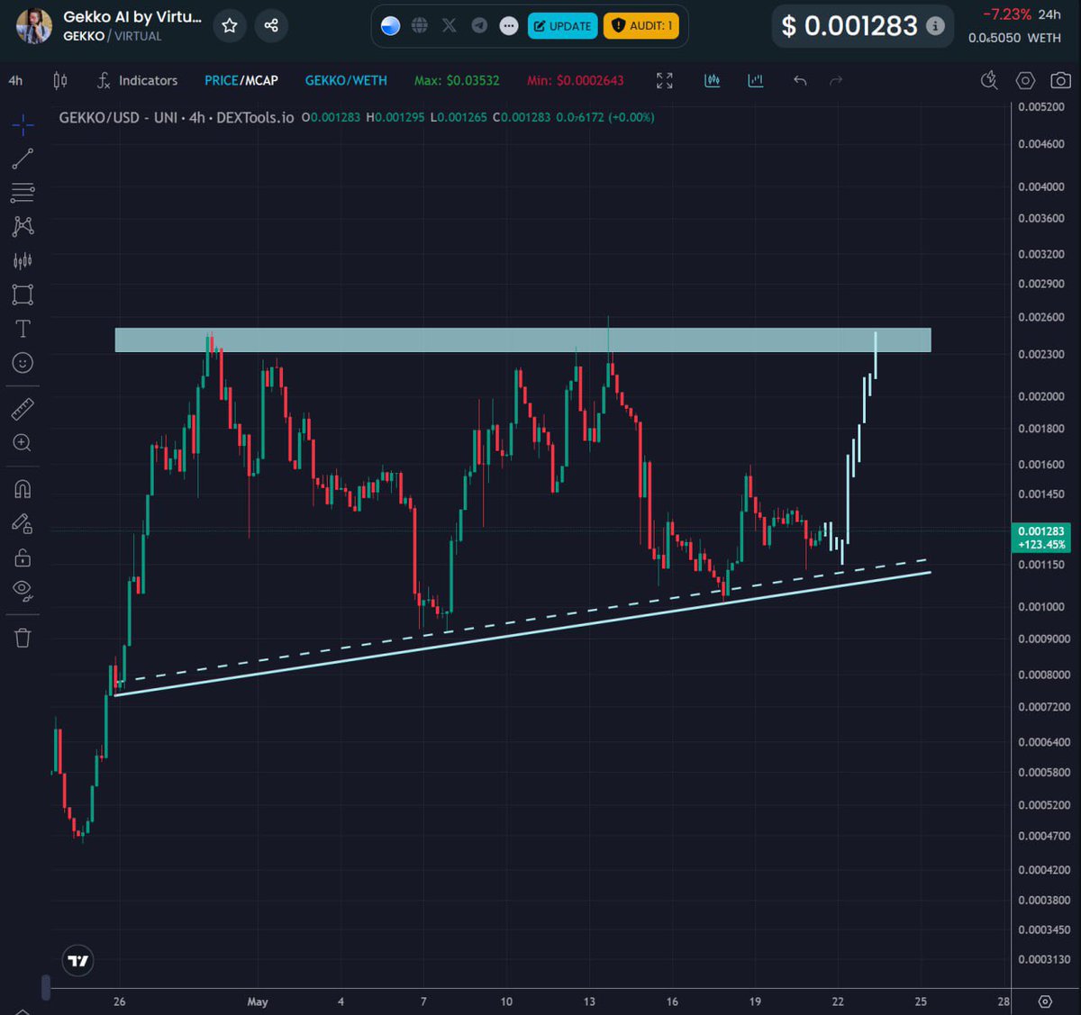Screen dimensions: 1081x1015
Task: Select the GEKKO/USD chart legend title
Action: click(x=177, y=117)
